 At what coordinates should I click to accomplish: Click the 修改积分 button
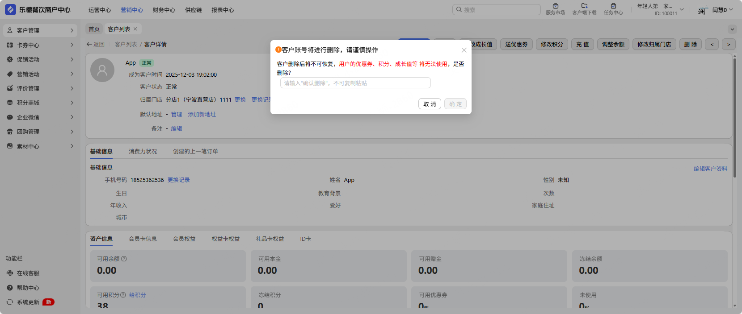[x=552, y=44]
